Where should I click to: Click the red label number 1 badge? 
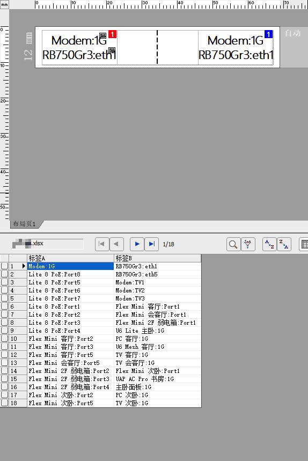pos(112,34)
